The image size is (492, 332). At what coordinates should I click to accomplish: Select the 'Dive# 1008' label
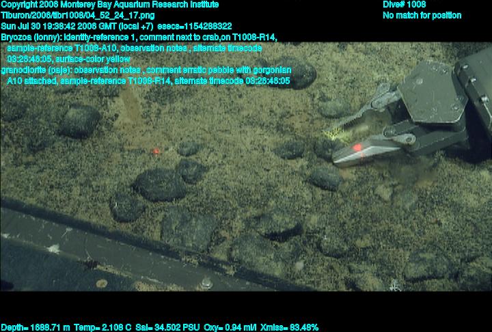coord(405,5)
